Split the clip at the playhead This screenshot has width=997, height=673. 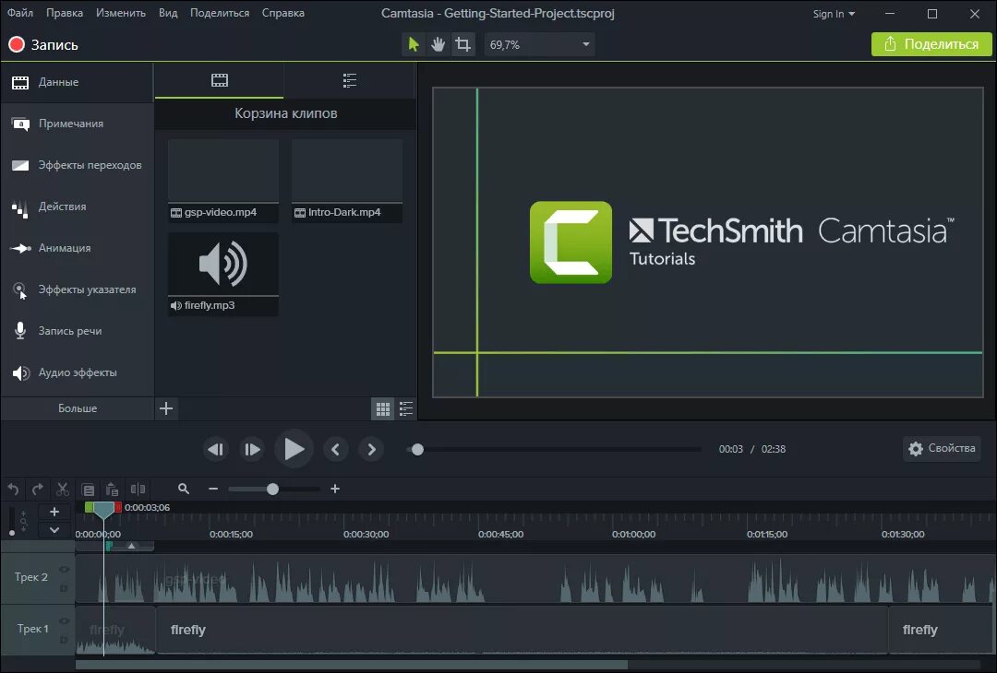[x=138, y=489]
